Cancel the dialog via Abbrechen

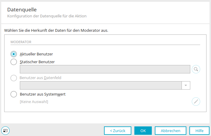click(170, 131)
